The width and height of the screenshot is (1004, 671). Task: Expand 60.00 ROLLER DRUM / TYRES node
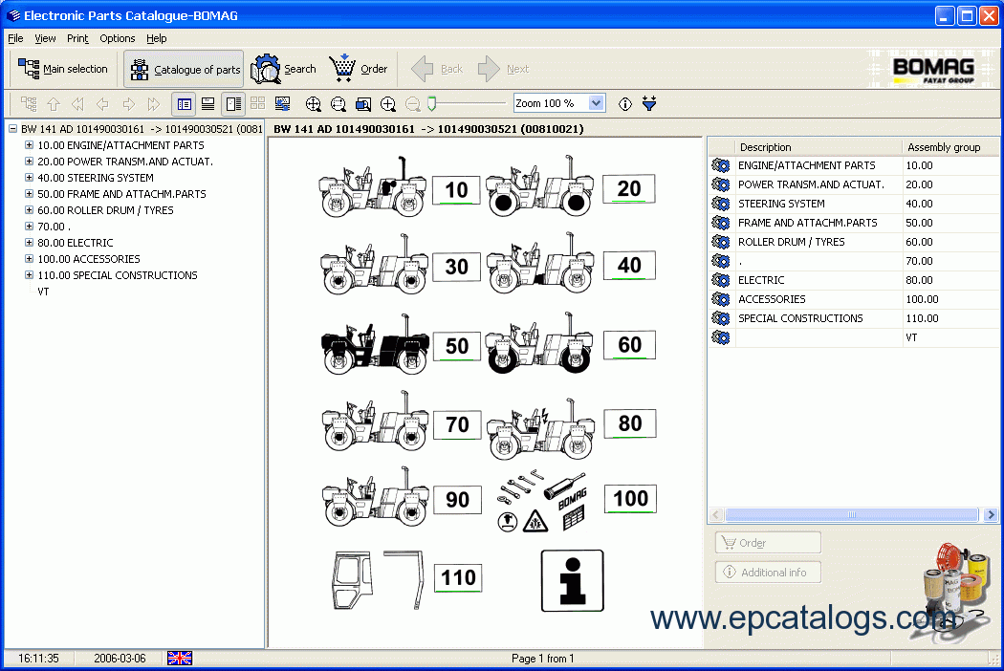pyautogui.click(x=29, y=210)
